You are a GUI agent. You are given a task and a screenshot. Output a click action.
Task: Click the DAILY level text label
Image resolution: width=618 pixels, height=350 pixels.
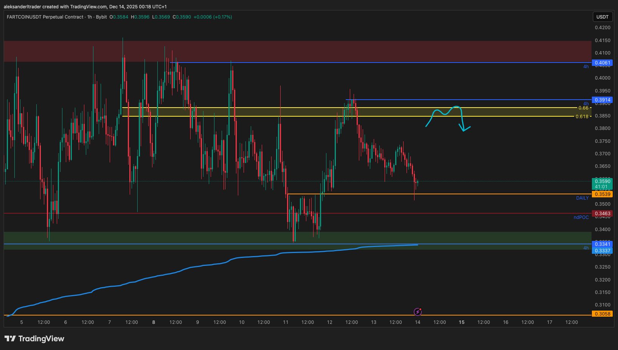[582, 198]
